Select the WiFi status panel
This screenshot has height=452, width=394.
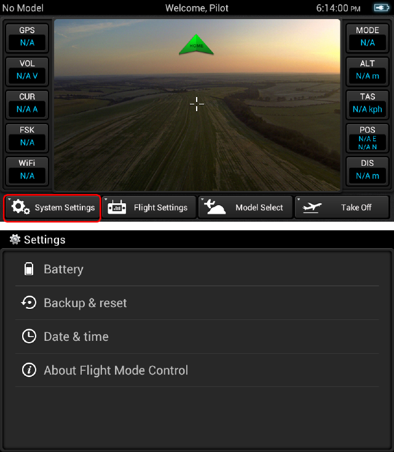coord(27,171)
